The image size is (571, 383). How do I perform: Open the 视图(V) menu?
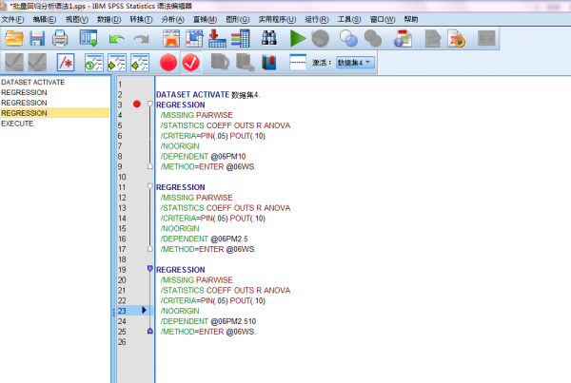pyautogui.click(x=77, y=19)
